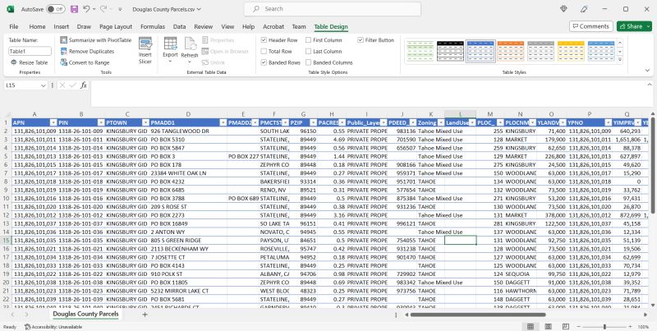Enable First Column checkbox
The height and width of the screenshot is (331, 657).
tap(308, 40)
